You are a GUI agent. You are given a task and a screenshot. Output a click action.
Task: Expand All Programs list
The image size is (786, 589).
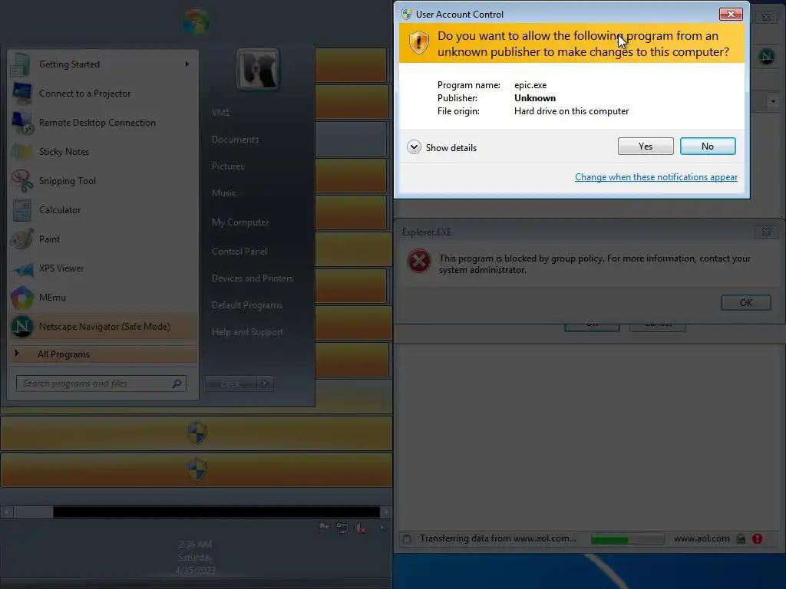(x=103, y=354)
